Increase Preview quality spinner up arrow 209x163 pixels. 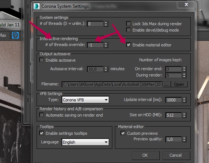[184, 138]
